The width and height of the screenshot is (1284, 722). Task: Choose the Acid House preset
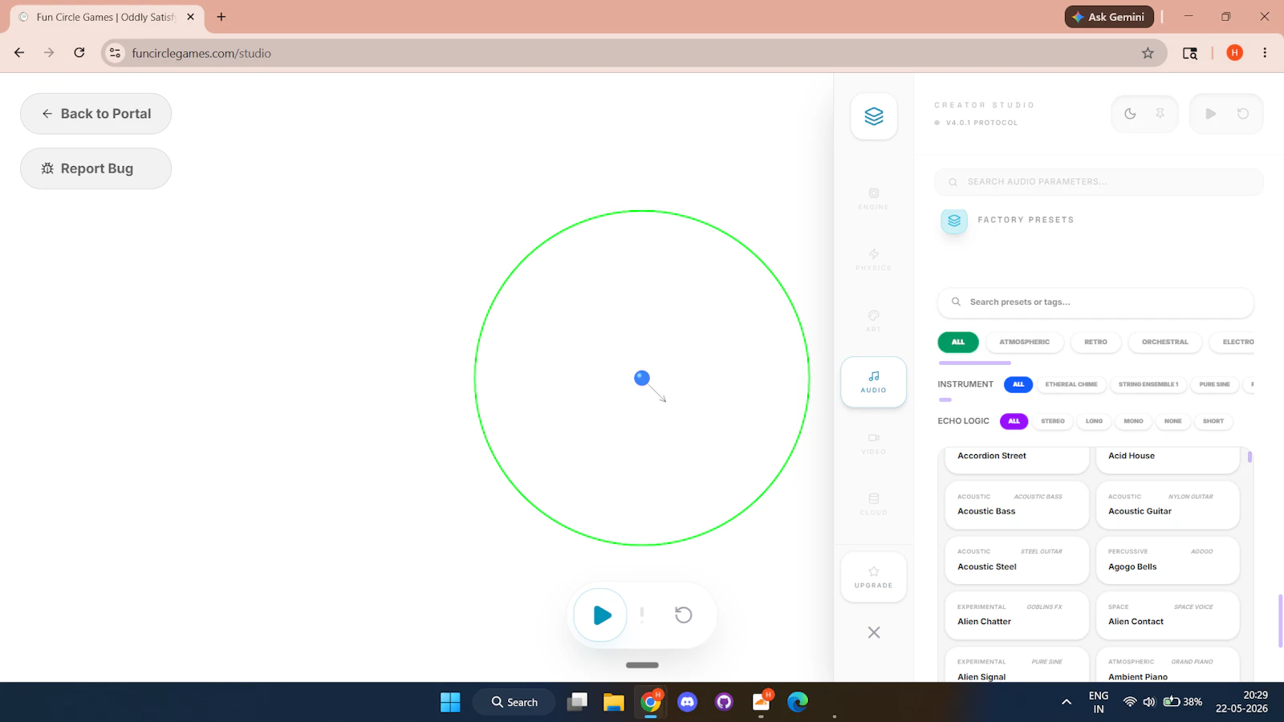coord(1168,460)
